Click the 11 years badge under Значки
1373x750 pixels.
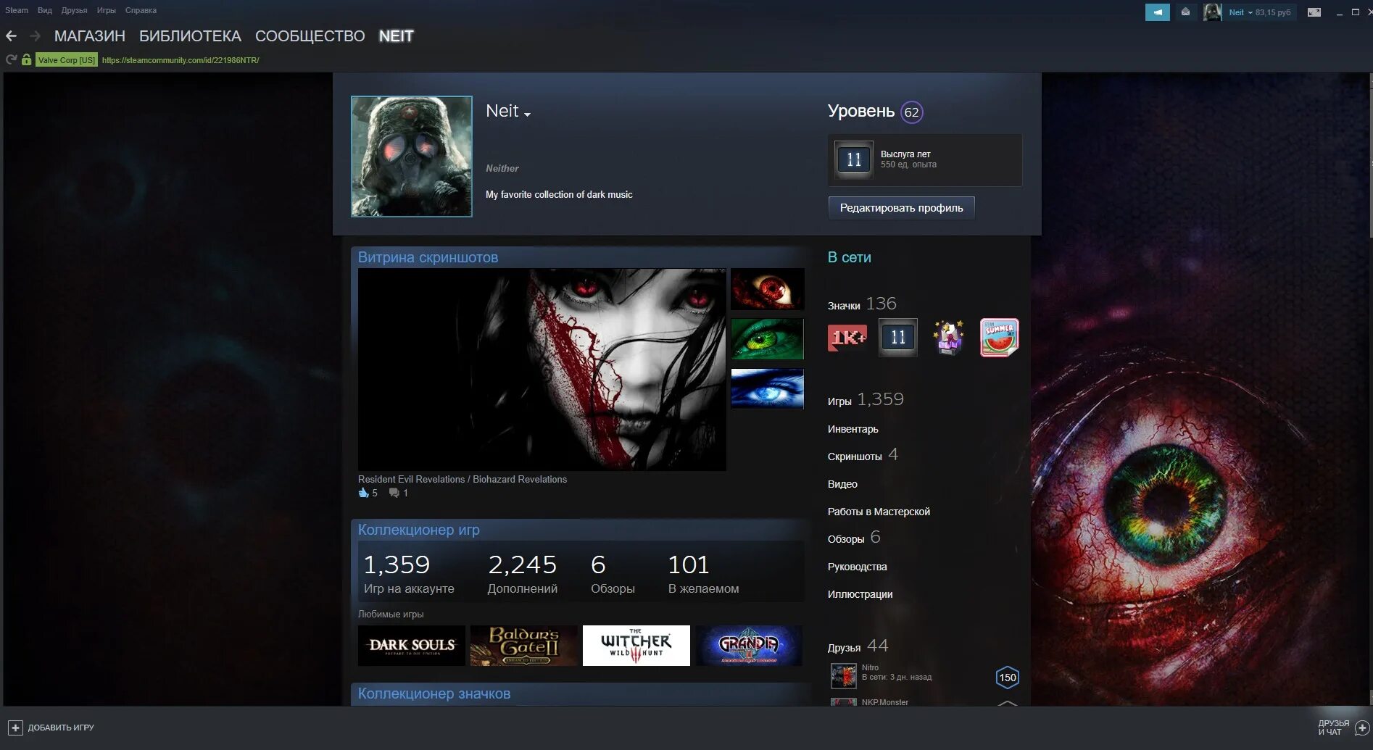click(898, 338)
